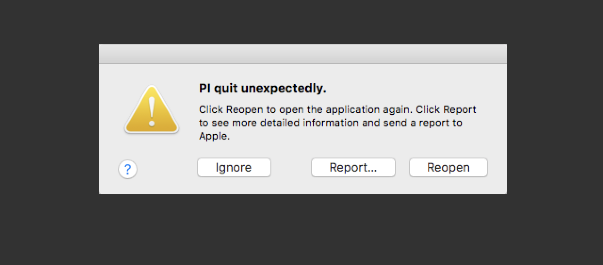Send details to Apple via Report…
Screen dimensions: 603x265
(353, 167)
